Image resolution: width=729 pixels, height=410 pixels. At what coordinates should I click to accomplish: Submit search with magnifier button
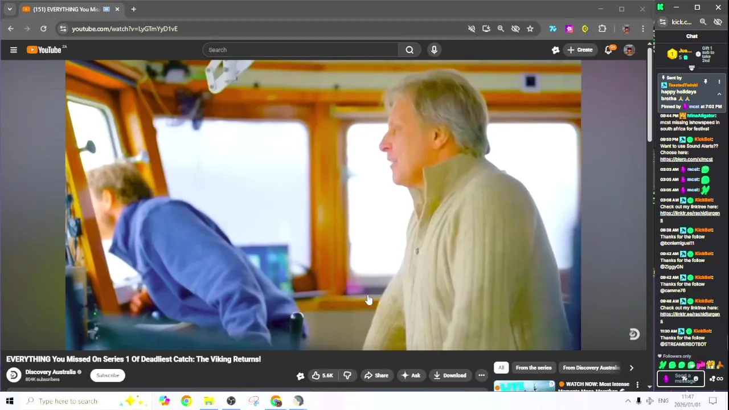(x=409, y=50)
